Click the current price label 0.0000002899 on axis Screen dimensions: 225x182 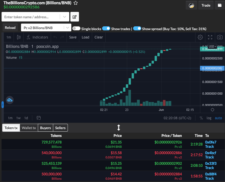212,49
